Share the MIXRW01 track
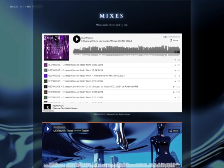The image size is (224, 168). pyautogui.click(x=174, y=131)
